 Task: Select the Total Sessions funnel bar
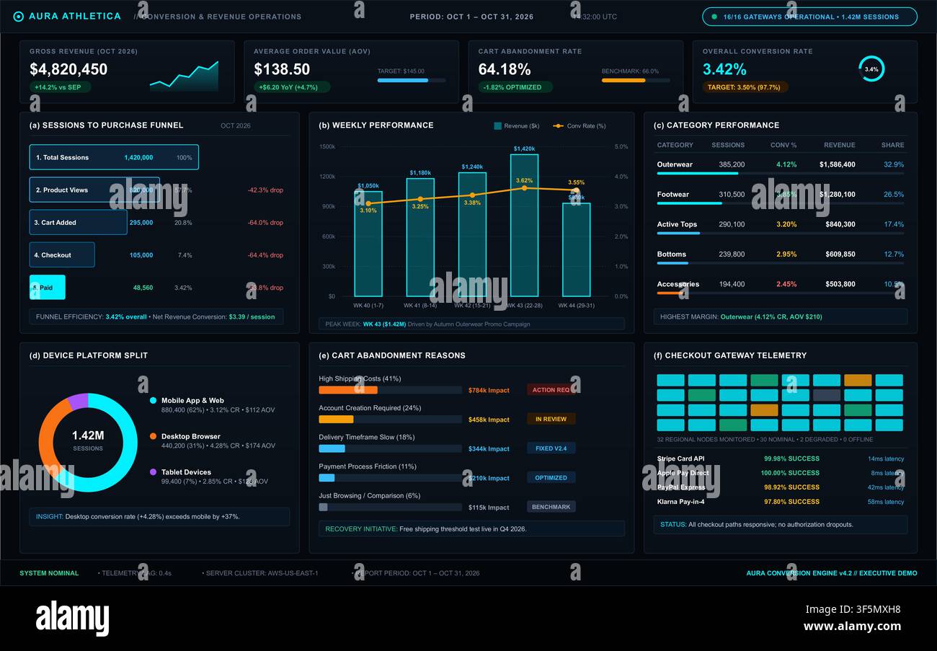click(114, 157)
